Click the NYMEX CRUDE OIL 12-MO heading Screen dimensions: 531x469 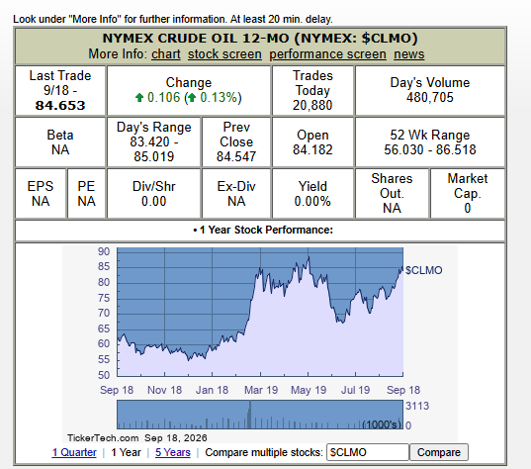click(x=260, y=39)
